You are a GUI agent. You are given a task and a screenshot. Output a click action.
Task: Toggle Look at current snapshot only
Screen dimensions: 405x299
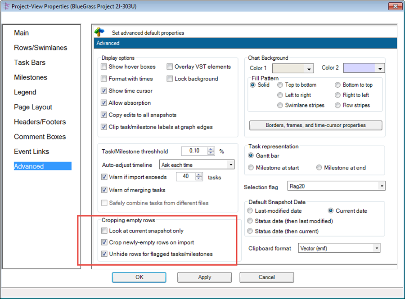(105, 231)
